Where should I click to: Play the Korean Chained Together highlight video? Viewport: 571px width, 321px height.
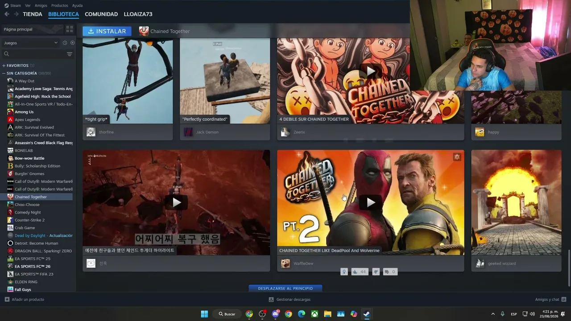177,202
